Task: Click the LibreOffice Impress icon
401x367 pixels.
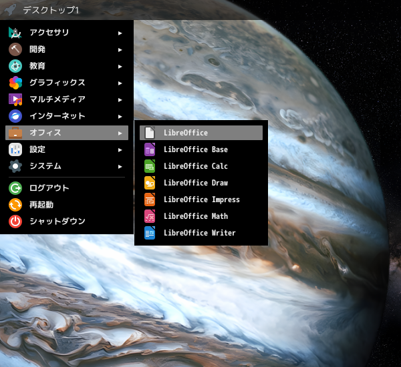Action: click(x=150, y=200)
